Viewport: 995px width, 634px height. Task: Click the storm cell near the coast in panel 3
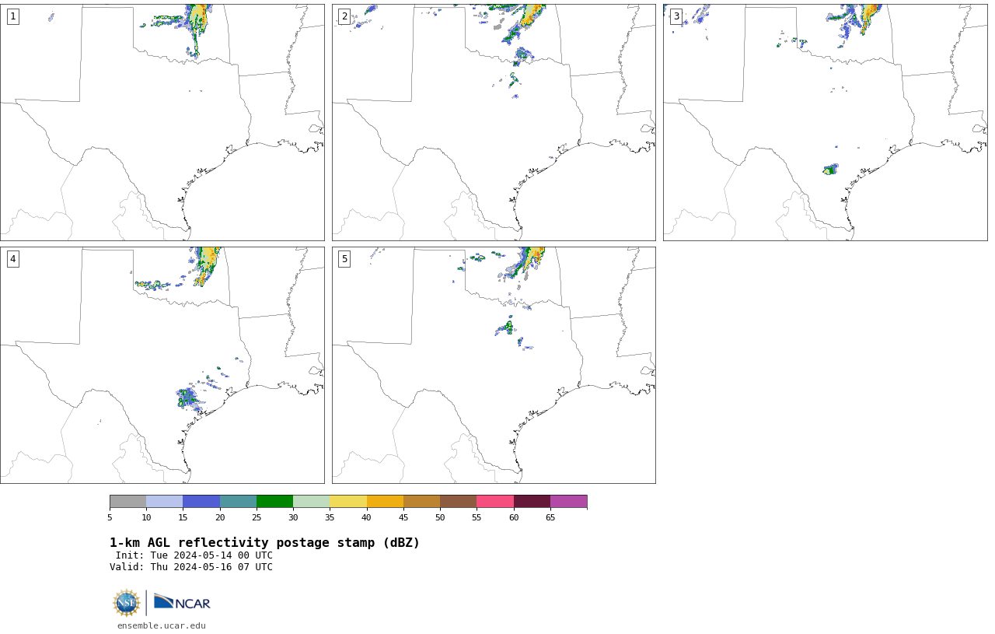831,169
